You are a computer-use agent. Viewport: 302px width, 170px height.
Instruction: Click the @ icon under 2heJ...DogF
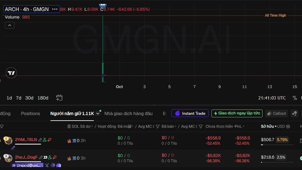pyautogui.click(x=53, y=165)
